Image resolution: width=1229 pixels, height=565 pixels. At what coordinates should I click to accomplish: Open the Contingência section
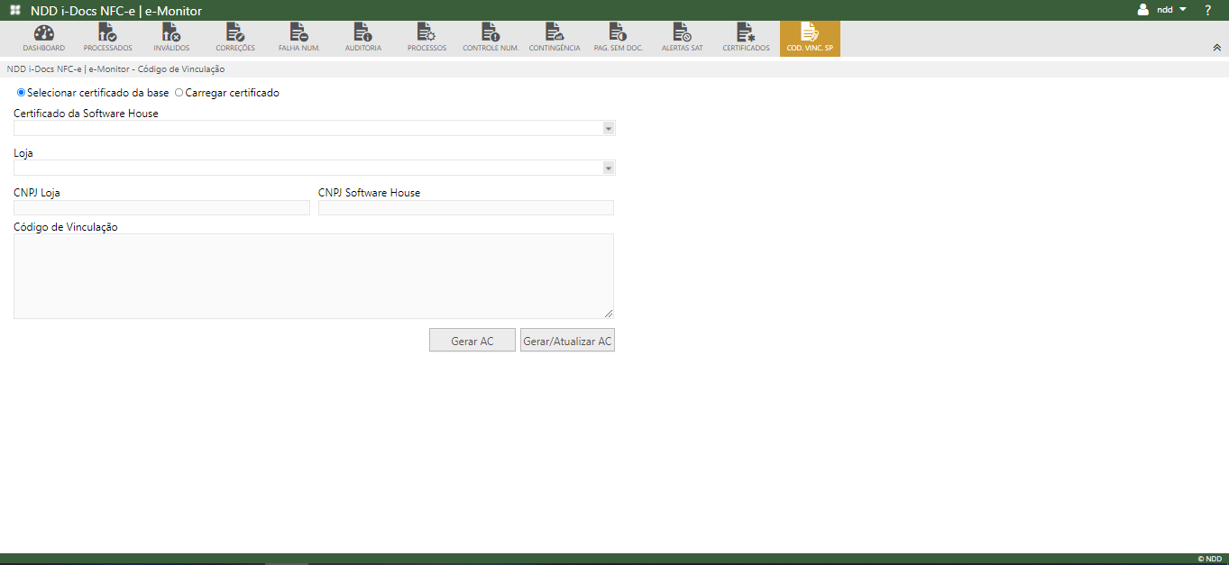555,39
